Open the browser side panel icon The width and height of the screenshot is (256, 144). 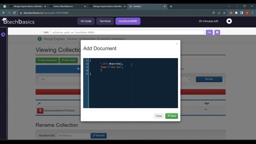[242, 13]
